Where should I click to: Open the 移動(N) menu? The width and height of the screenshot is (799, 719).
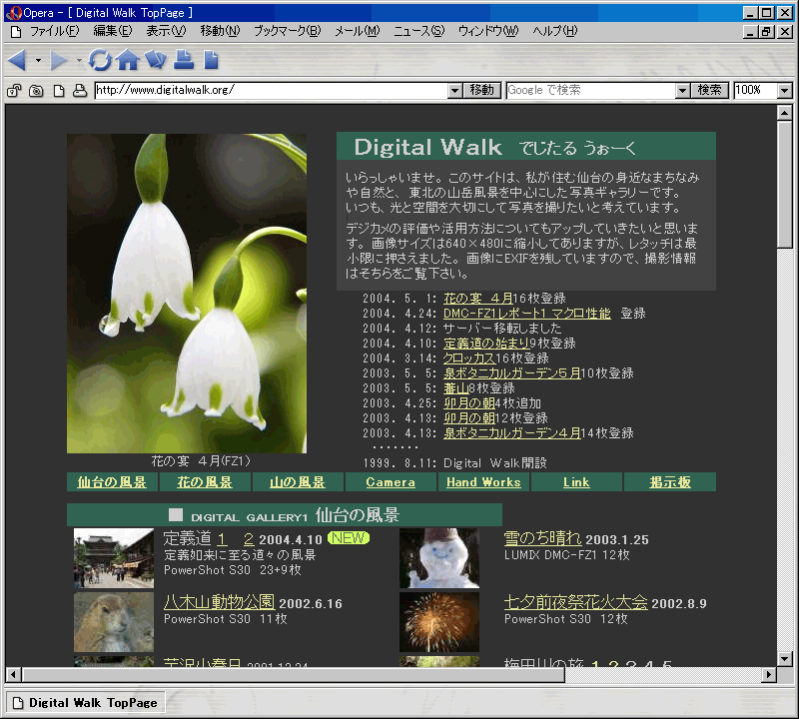click(220, 31)
